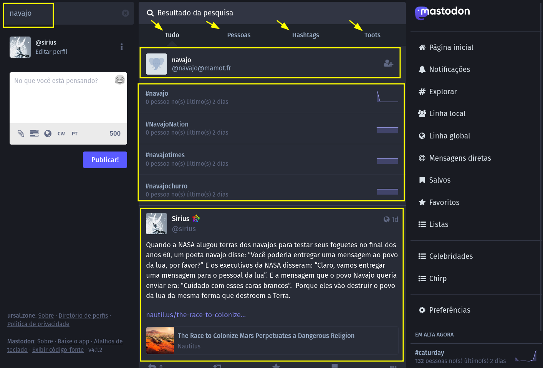This screenshot has width=543, height=368.
Task: Open the PT language selector
Action: pos(74,134)
